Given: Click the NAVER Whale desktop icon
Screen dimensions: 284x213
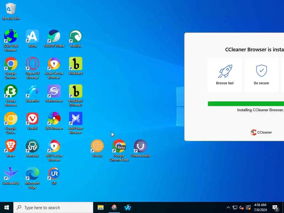Looking at the screenshot, I should tap(54, 39).
